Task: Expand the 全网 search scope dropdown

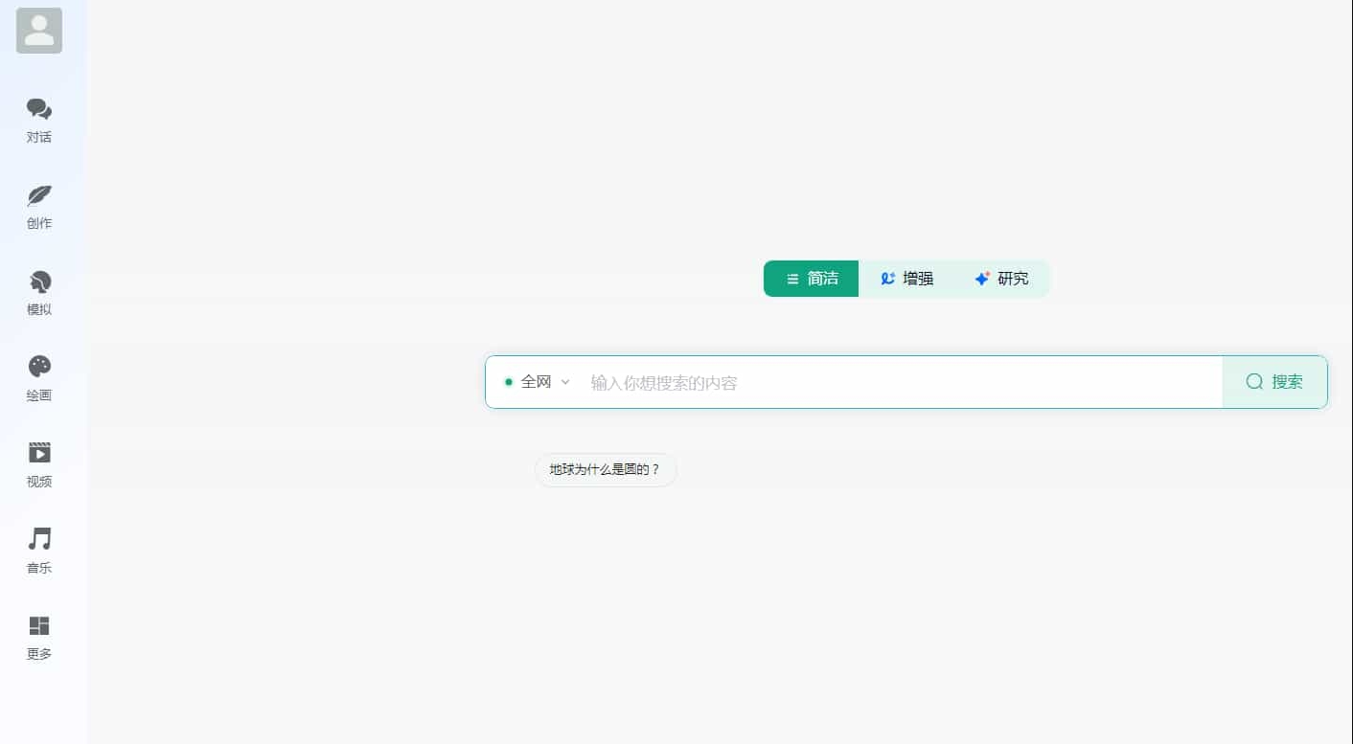Action: (538, 382)
